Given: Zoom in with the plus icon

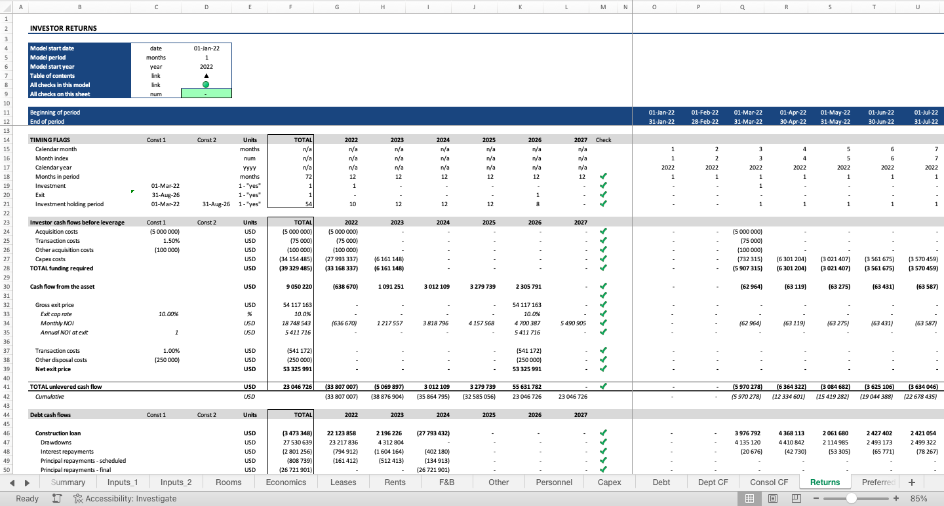Looking at the screenshot, I should [897, 498].
